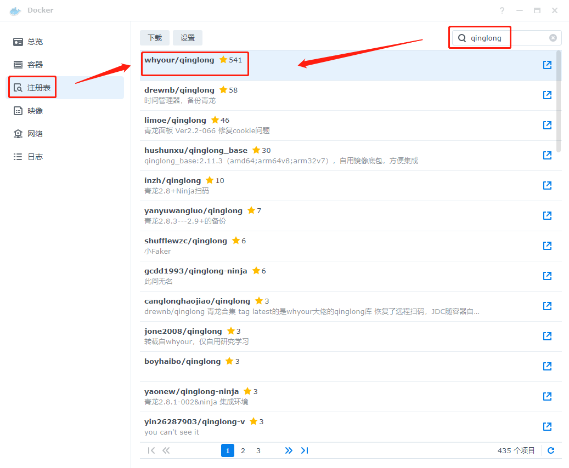Open the 日志 logs section

[x=35, y=157]
